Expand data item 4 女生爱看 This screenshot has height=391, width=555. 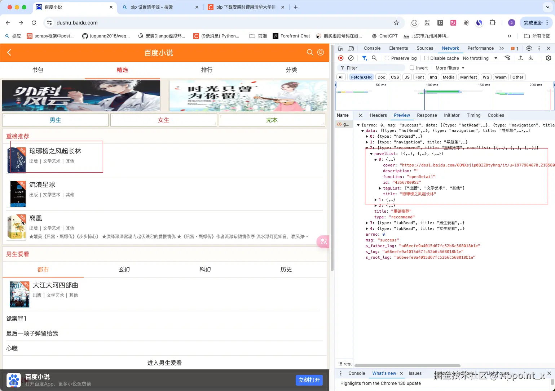[x=367, y=229]
